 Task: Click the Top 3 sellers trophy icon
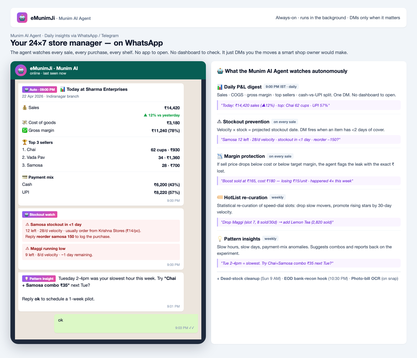24,142
